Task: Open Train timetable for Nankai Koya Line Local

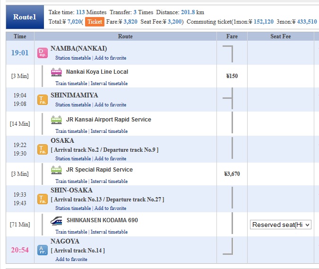Action: pos(71,83)
